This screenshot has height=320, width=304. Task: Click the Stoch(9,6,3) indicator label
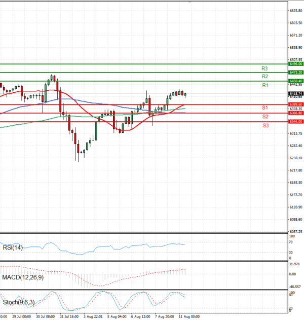click(18, 303)
